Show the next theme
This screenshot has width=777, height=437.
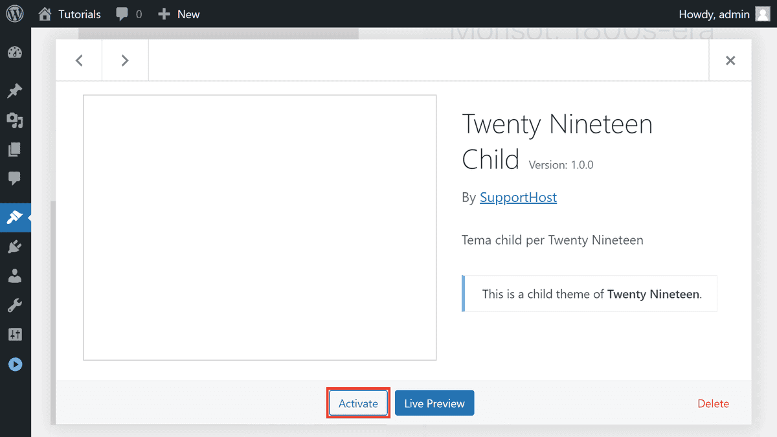125,60
